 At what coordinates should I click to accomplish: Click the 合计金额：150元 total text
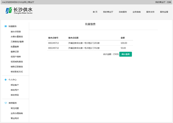[x=111, y=54]
